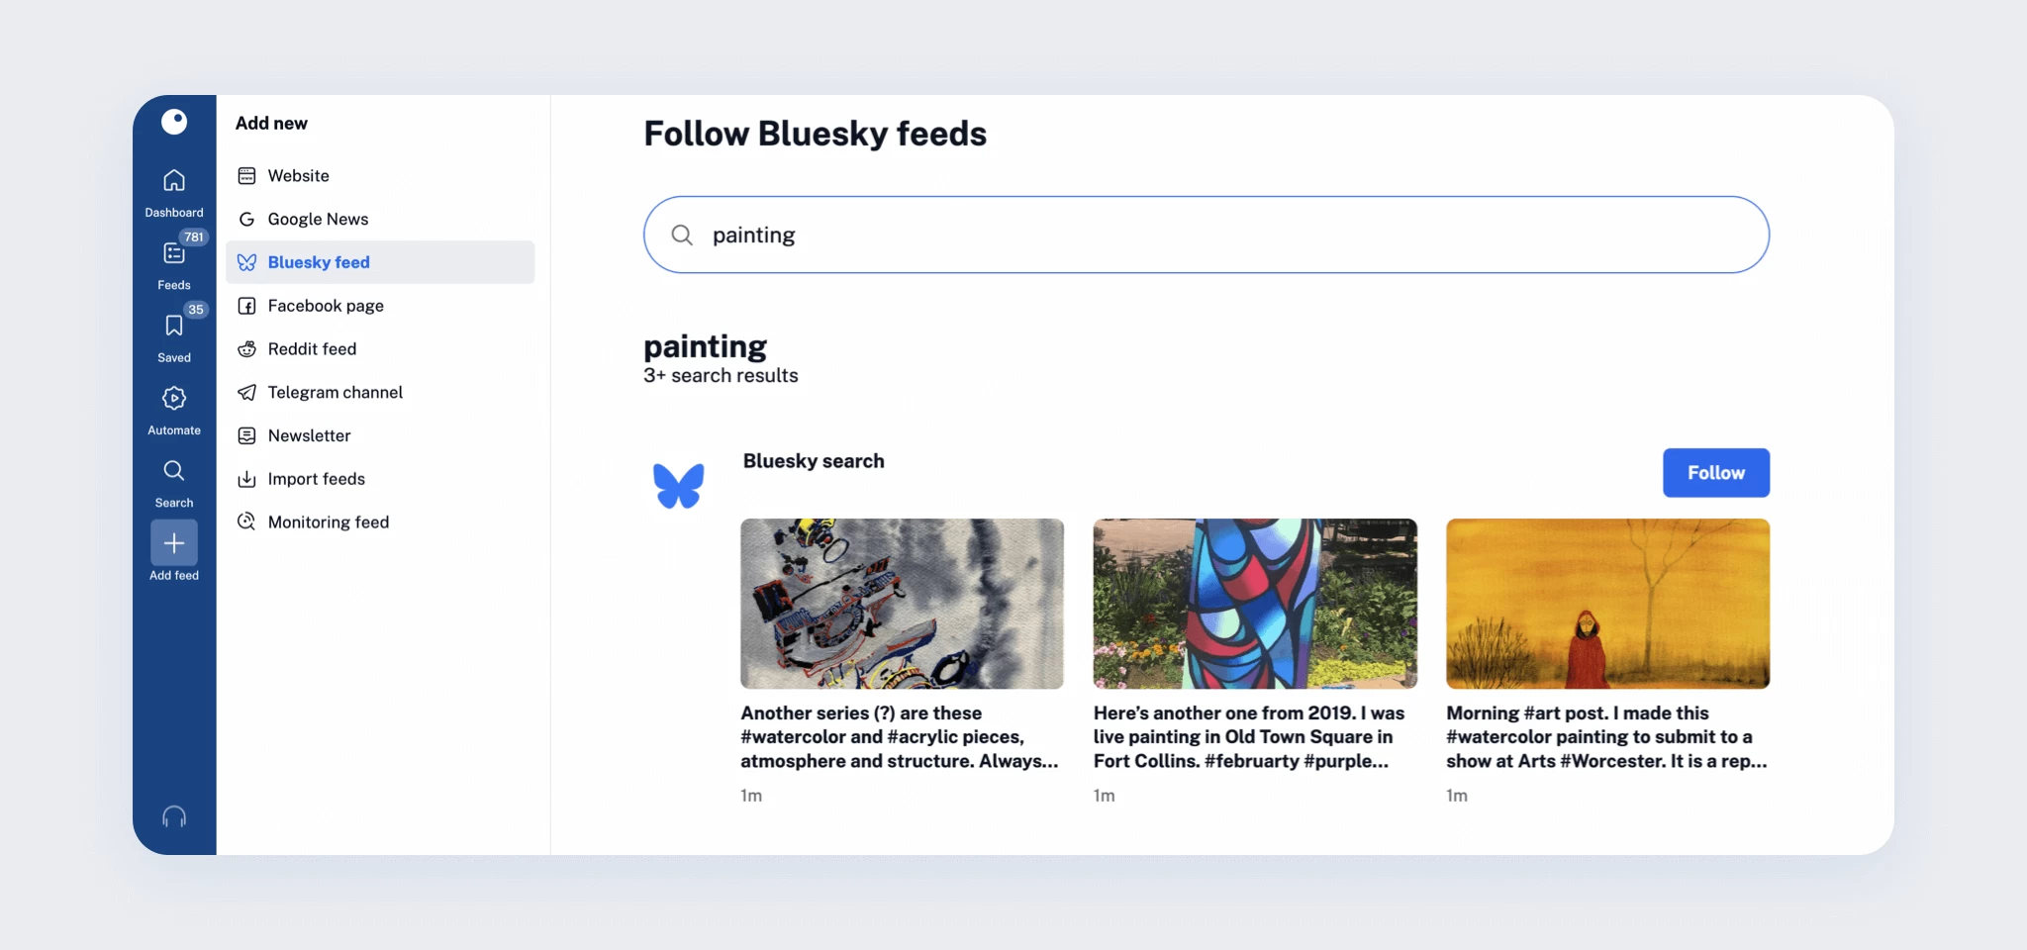
Task: Click the Bluesky butterfly logo
Action: (679, 485)
